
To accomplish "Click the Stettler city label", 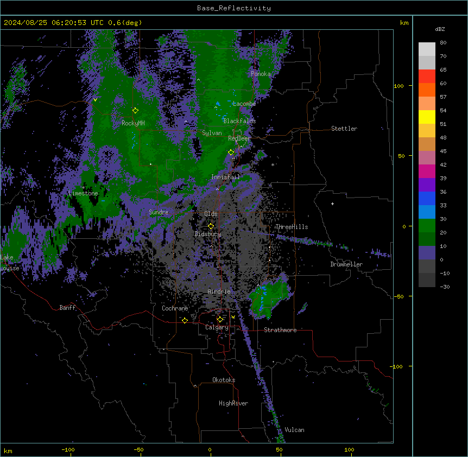I will pyautogui.click(x=344, y=129).
